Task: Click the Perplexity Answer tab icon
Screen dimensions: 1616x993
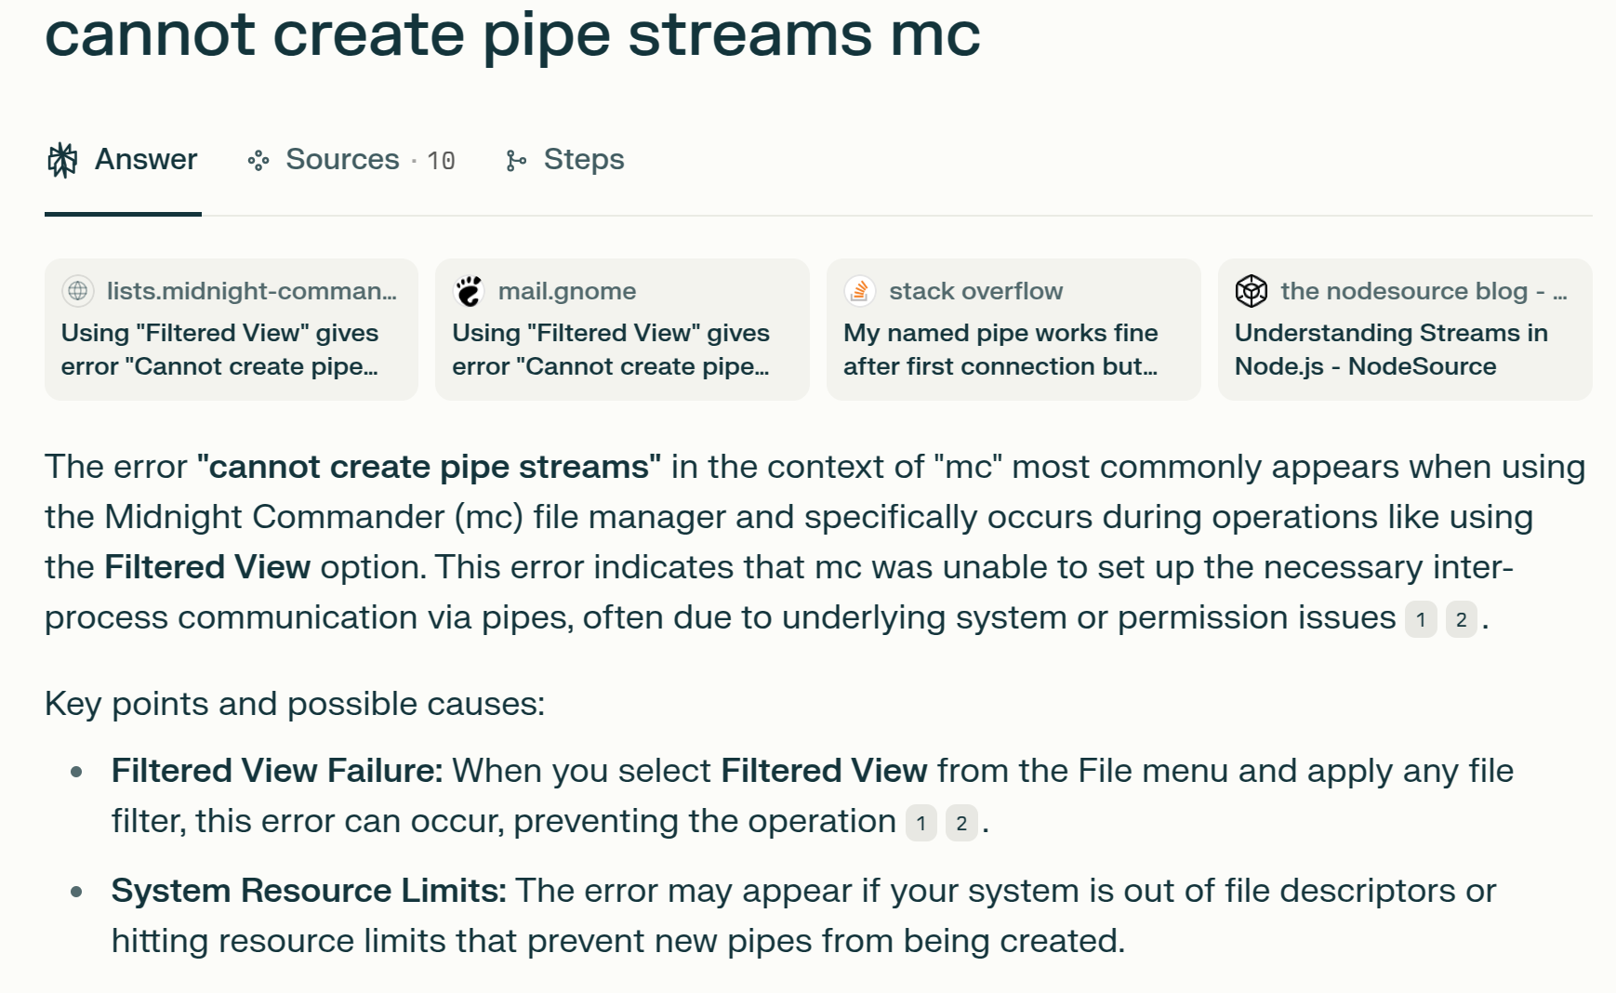Action: point(62,160)
